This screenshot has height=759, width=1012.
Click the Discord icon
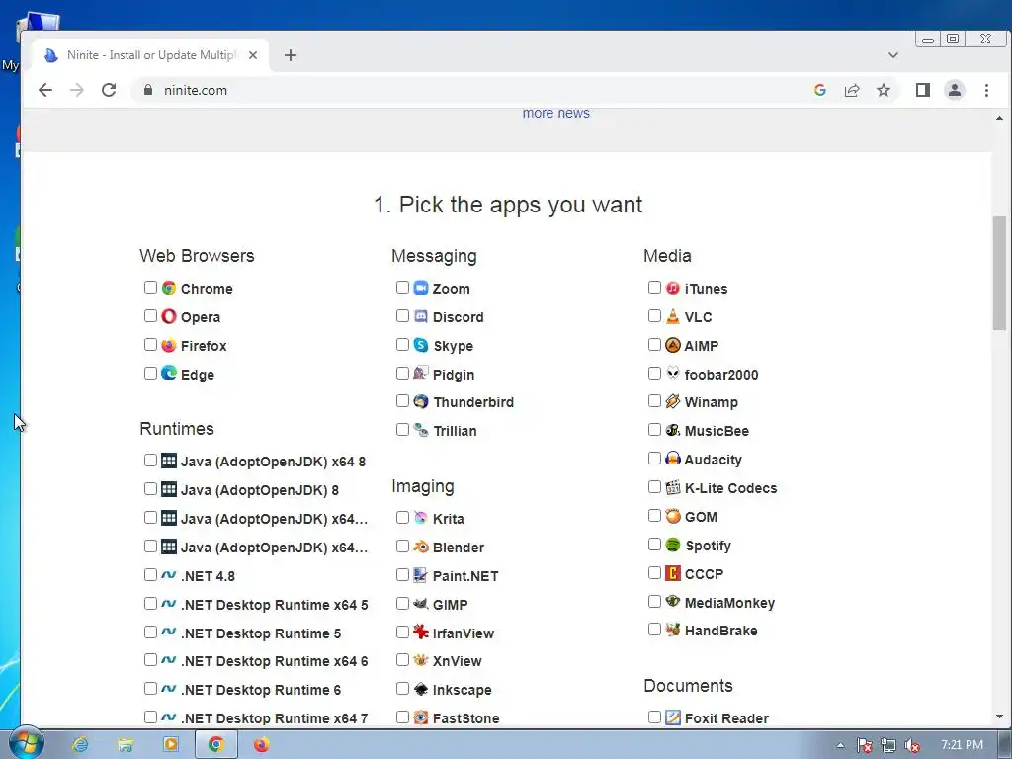click(421, 316)
